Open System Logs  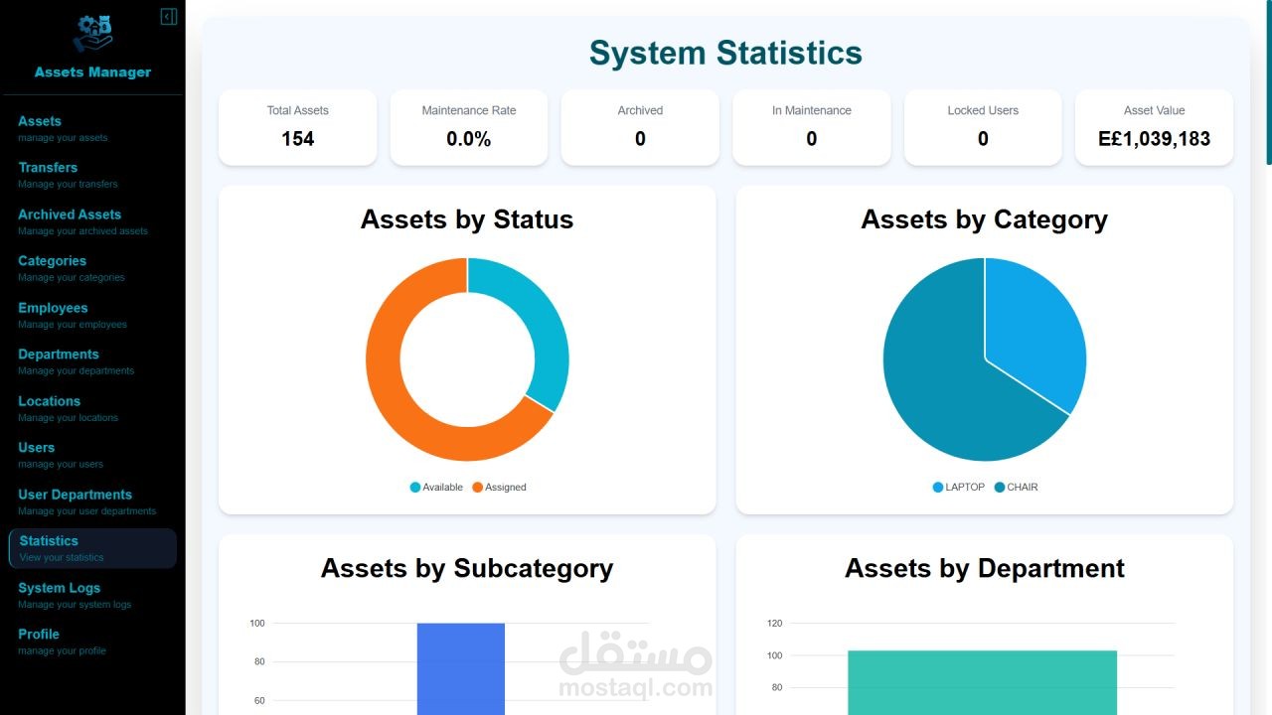[92, 595]
